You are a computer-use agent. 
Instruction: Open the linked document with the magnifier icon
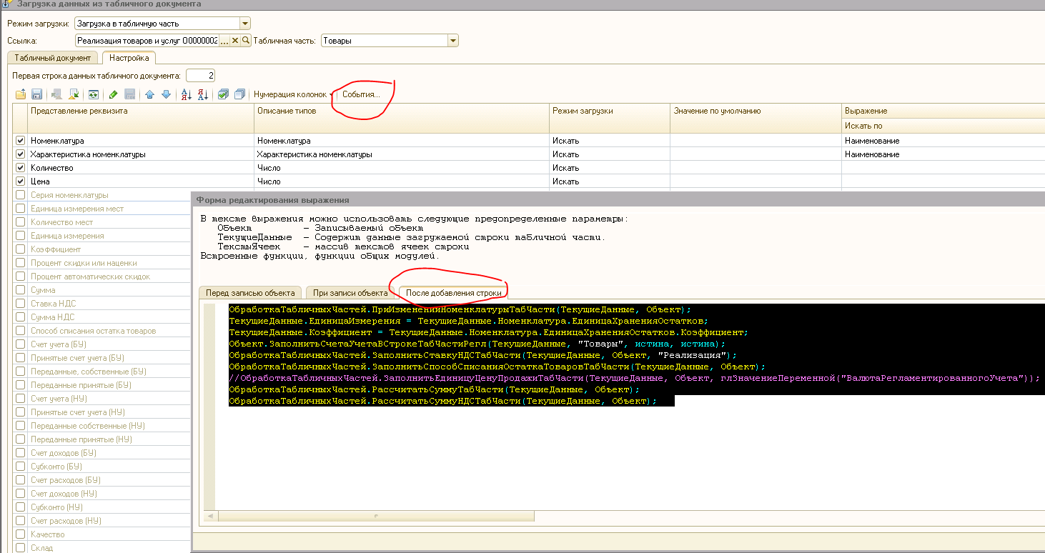tap(246, 41)
